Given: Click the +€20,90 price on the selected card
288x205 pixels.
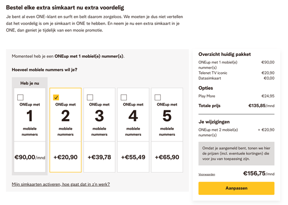Looking at the screenshot, I should click(65, 157).
